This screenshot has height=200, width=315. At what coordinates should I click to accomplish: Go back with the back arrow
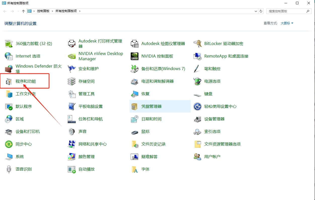coord(5,11)
